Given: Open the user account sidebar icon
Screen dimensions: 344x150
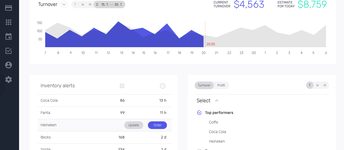Looking at the screenshot, I should click(x=8, y=65).
